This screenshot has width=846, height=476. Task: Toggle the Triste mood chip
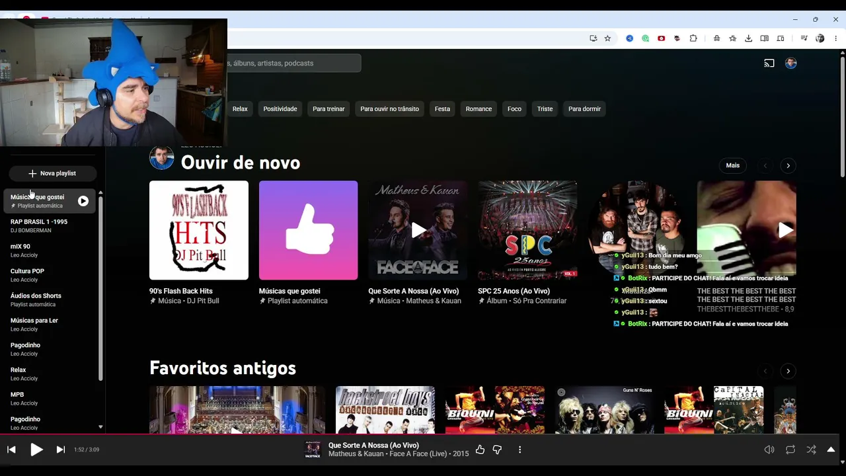click(x=545, y=109)
